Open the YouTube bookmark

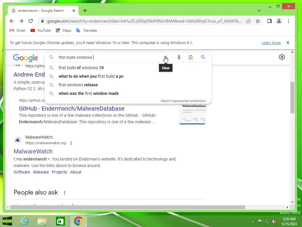(41, 30)
